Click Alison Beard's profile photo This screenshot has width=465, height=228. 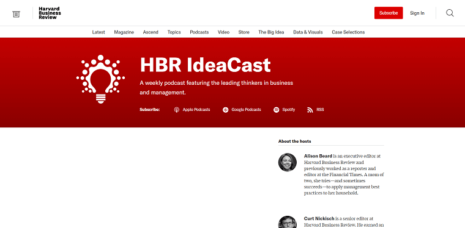pos(288,162)
